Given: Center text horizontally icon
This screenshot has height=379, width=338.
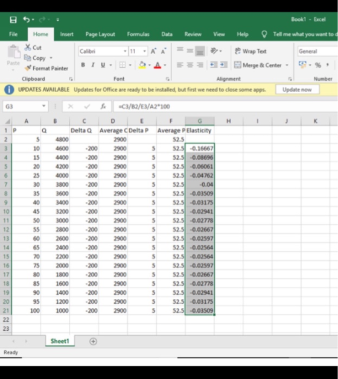Looking at the screenshot, I should pyautogui.click(x=190, y=65).
